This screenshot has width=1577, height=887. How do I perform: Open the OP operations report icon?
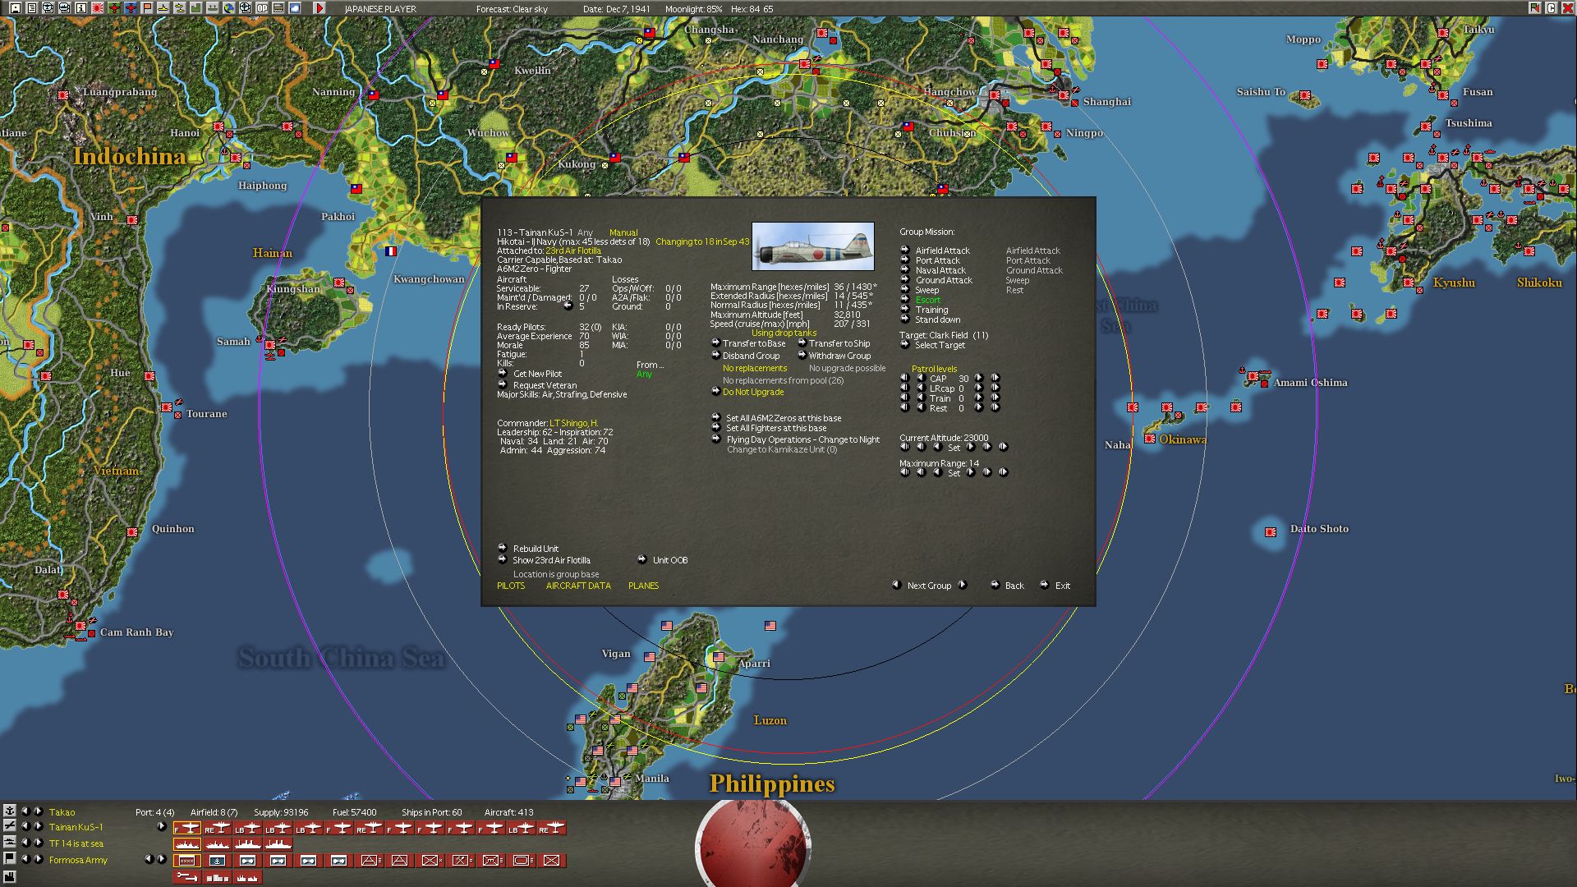tap(262, 8)
